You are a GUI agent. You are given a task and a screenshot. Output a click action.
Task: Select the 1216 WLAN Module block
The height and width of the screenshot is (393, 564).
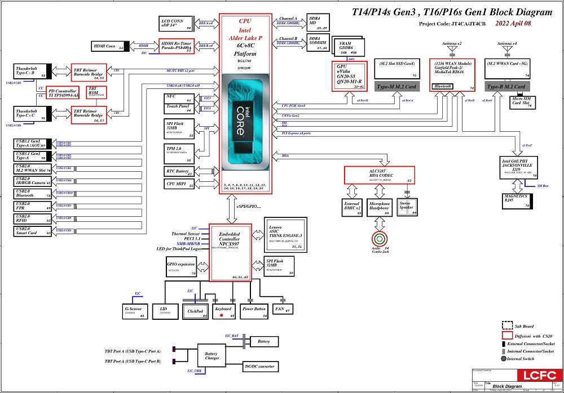452,75
